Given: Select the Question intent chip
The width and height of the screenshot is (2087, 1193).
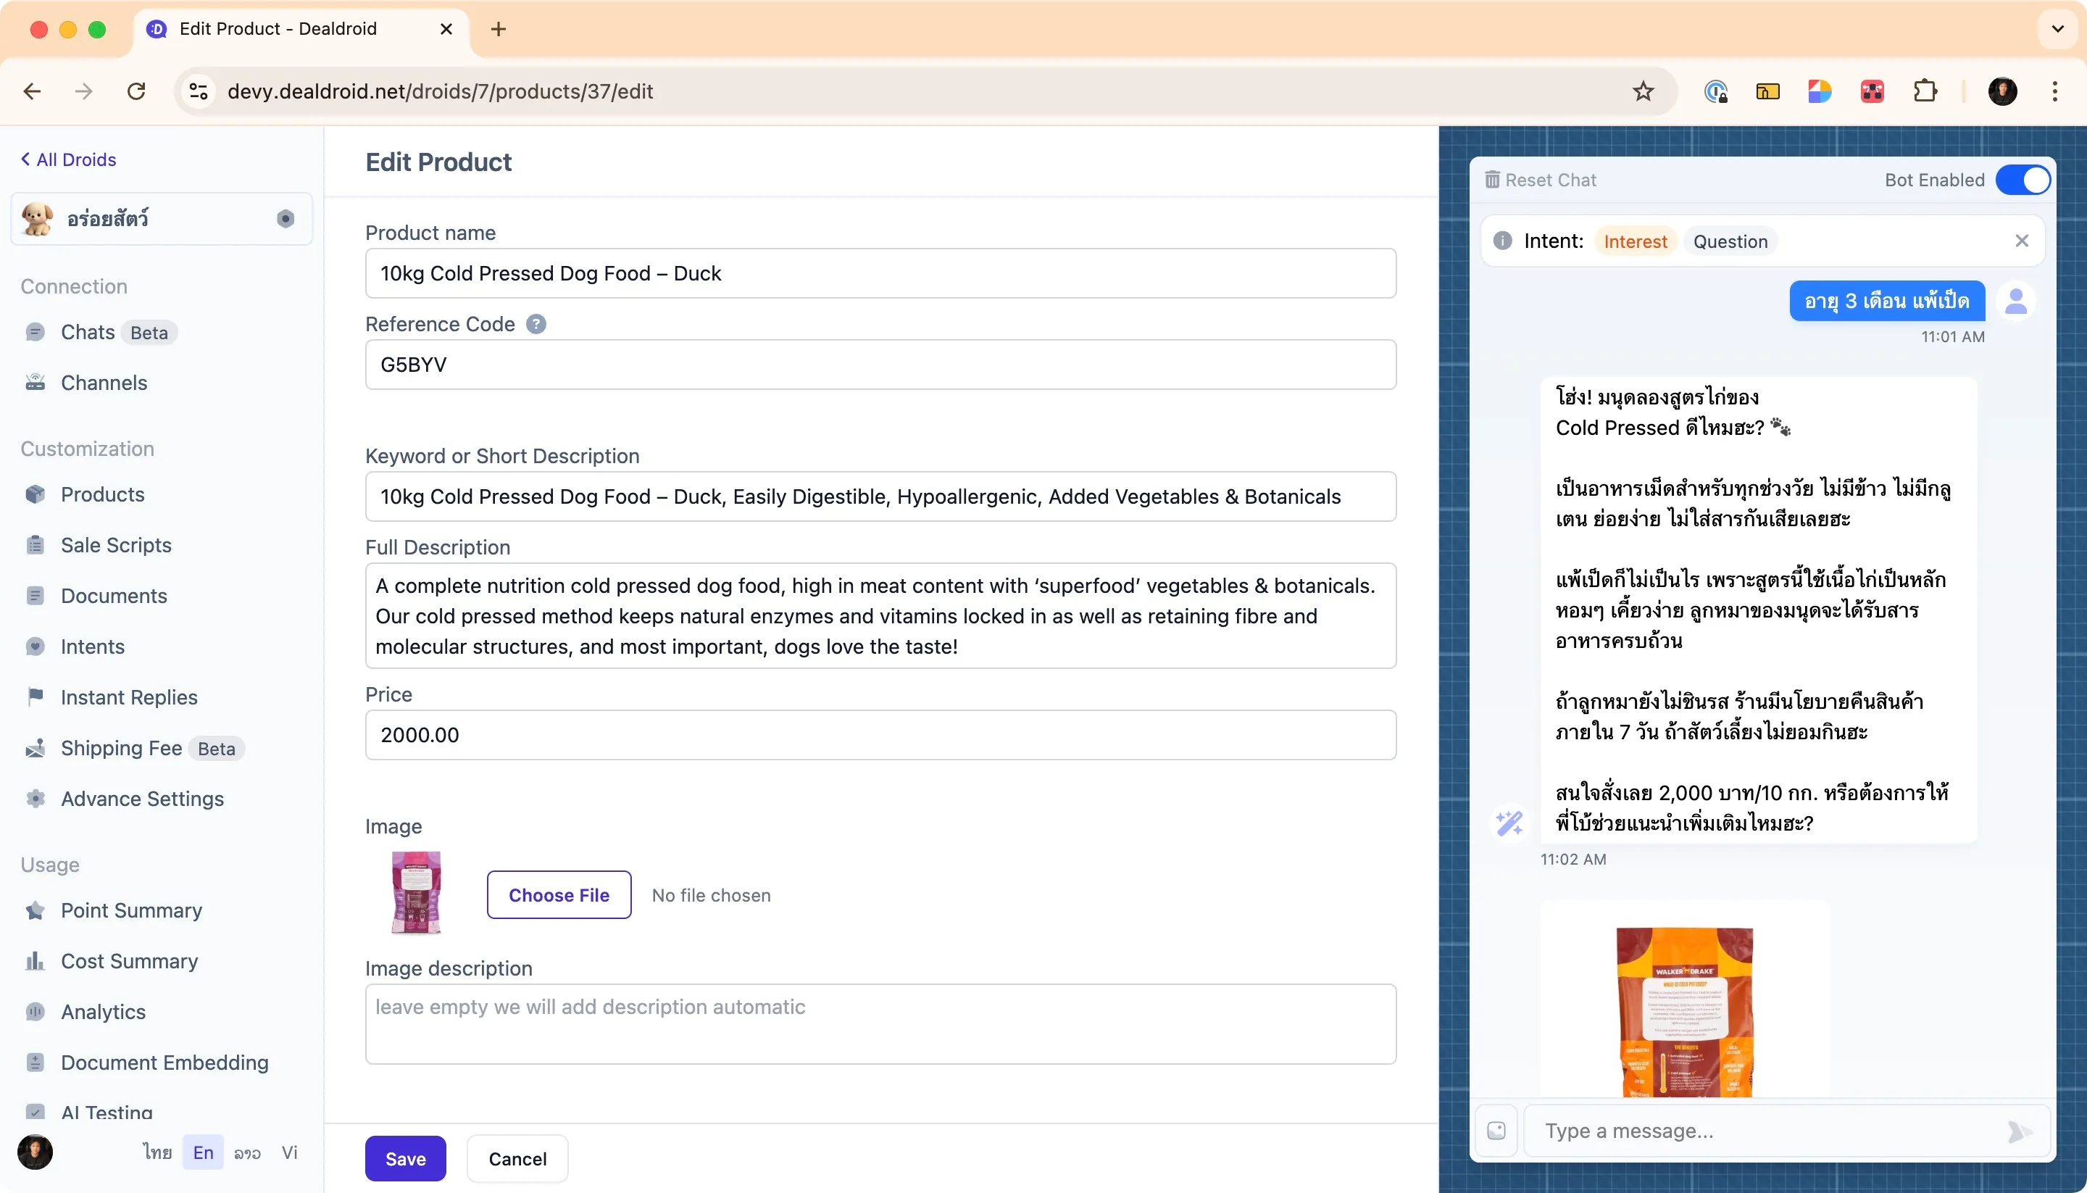Looking at the screenshot, I should (x=1730, y=240).
